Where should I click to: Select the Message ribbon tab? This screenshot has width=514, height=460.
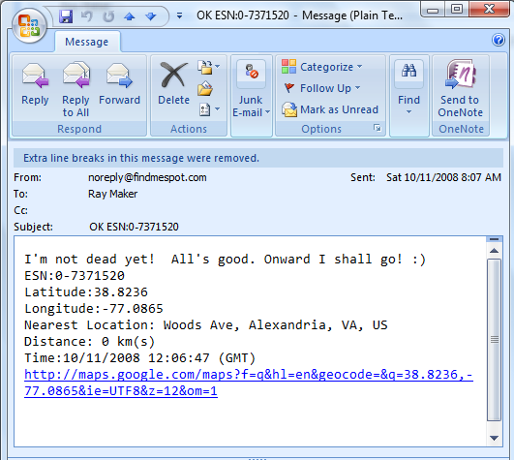[87, 42]
